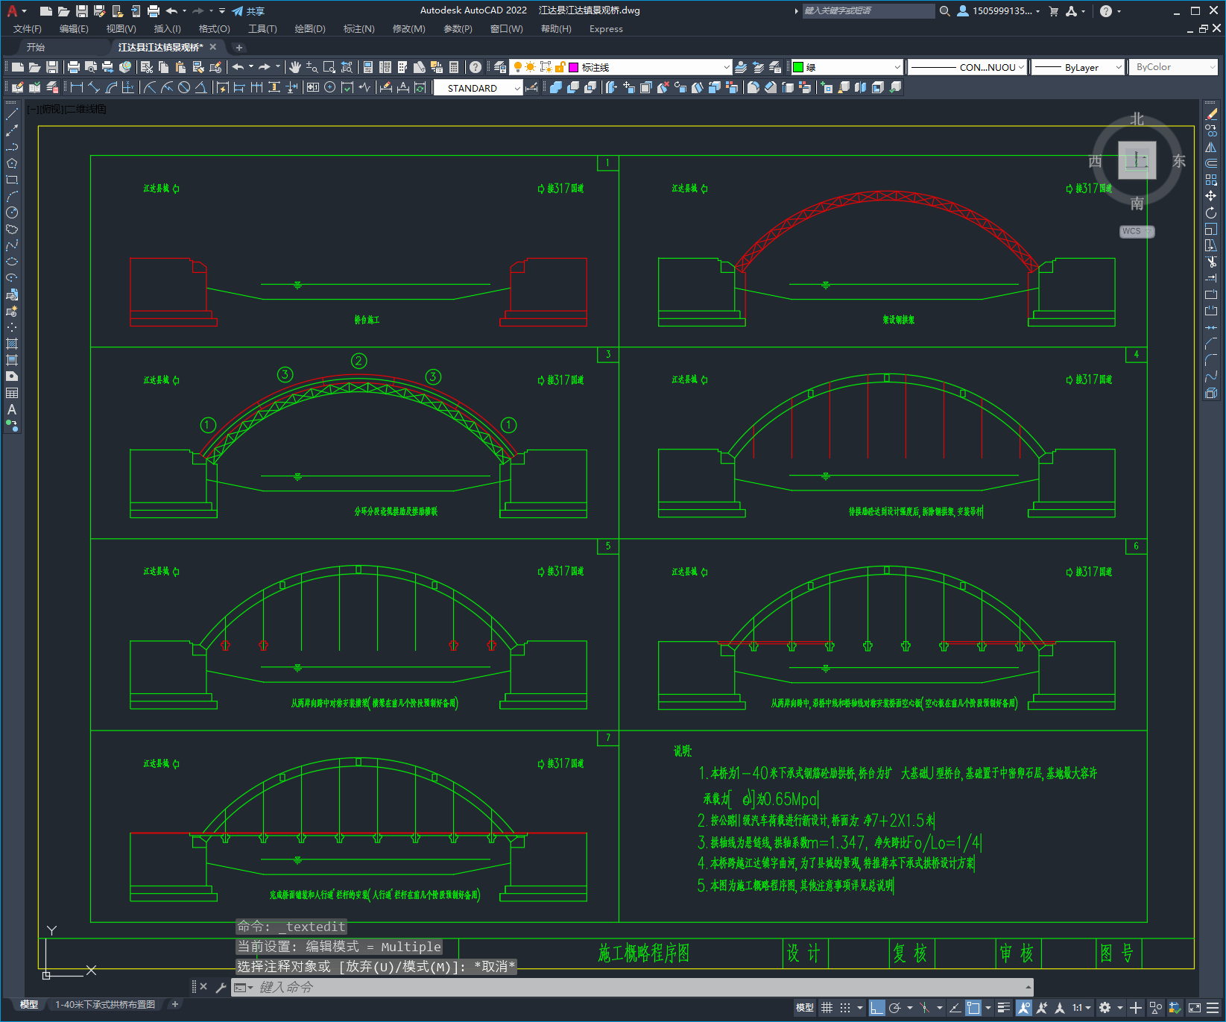Select the Polyline tool
Viewport: 1226px width, 1022px height.
tap(12, 147)
